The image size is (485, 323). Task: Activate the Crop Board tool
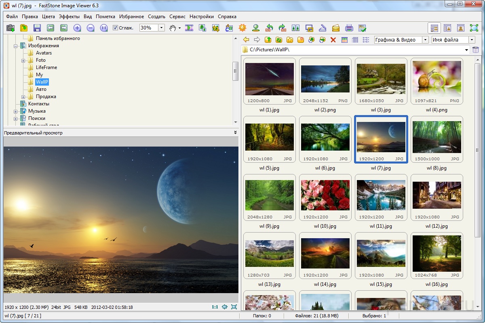click(x=216, y=28)
